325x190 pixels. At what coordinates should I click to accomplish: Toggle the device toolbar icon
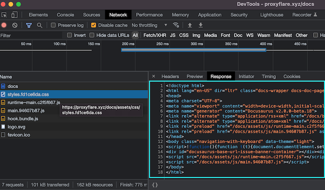pos(14,15)
